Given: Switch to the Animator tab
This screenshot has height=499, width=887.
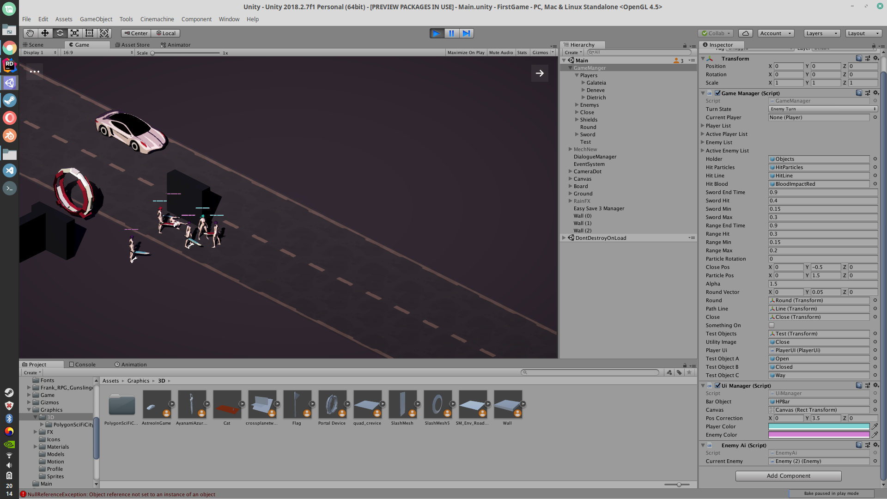Looking at the screenshot, I should pos(176,45).
